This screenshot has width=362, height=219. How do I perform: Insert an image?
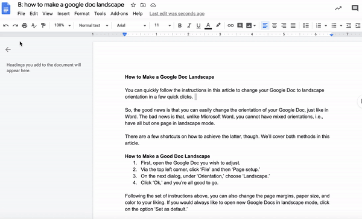coord(249,25)
